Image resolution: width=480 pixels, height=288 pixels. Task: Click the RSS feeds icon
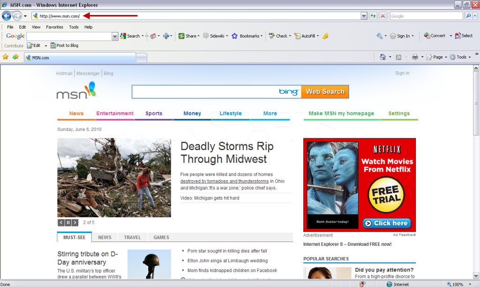coord(398,57)
